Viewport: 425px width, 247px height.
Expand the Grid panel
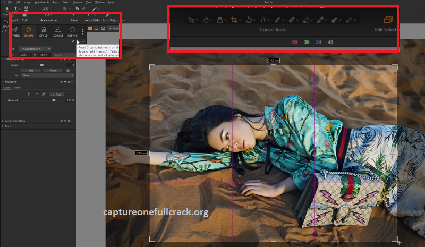pyautogui.click(x=3, y=126)
